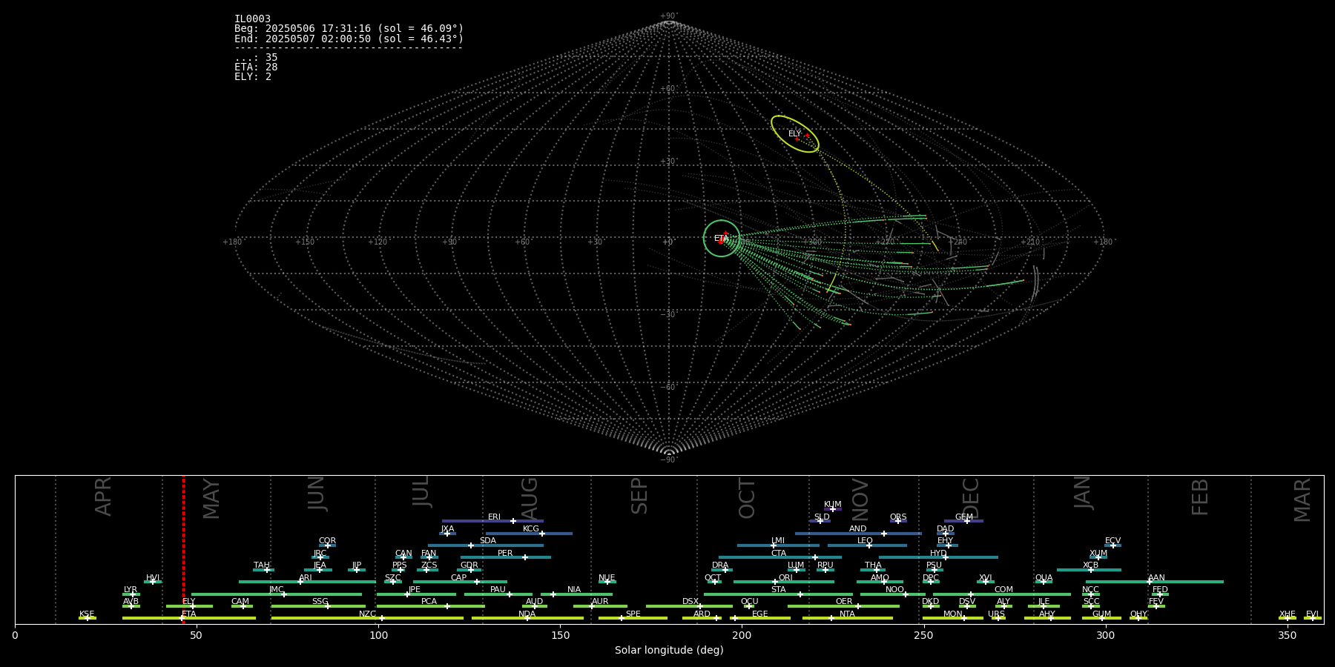Click the NZC shower label in timeline

[x=367, y=614]
